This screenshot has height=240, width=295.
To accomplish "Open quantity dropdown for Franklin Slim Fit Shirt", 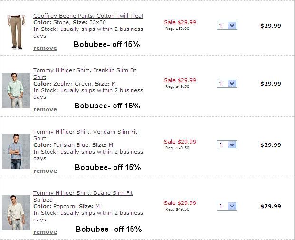I will (227, 84).
